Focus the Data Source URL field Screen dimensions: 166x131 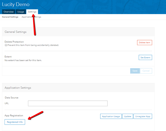click(x=68, y=103)
